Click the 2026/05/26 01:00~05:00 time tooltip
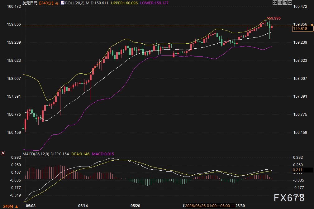This screenshot has width=314, height=209. click(x=210, y=206)
